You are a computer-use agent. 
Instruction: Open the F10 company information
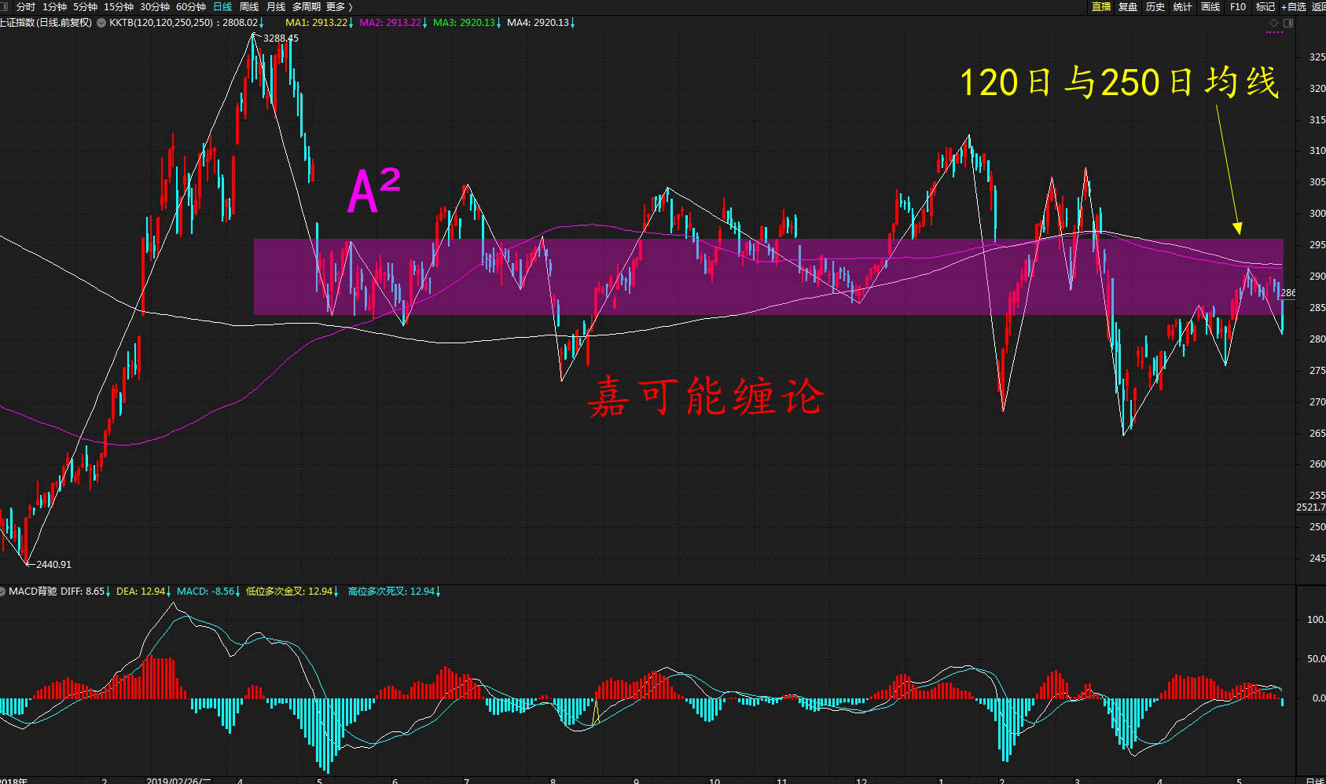1238,6
